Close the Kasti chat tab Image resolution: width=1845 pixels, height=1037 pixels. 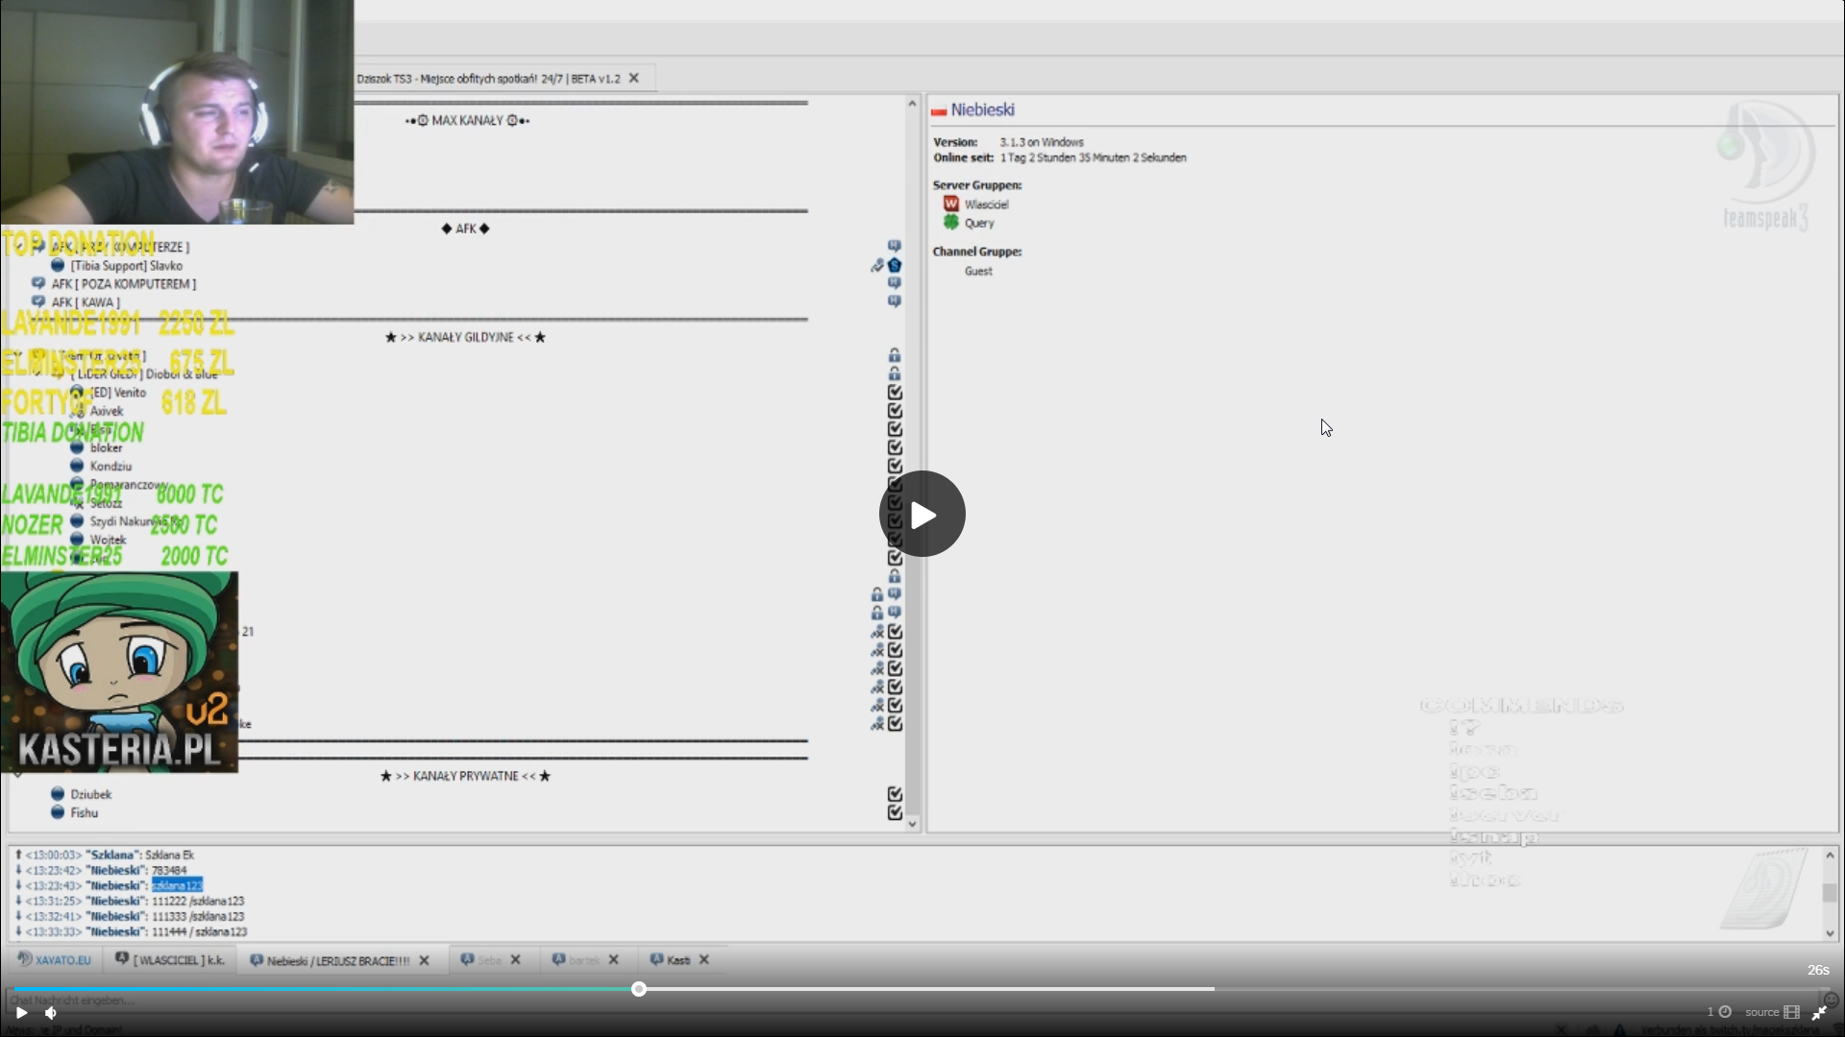tap(703, 960)
